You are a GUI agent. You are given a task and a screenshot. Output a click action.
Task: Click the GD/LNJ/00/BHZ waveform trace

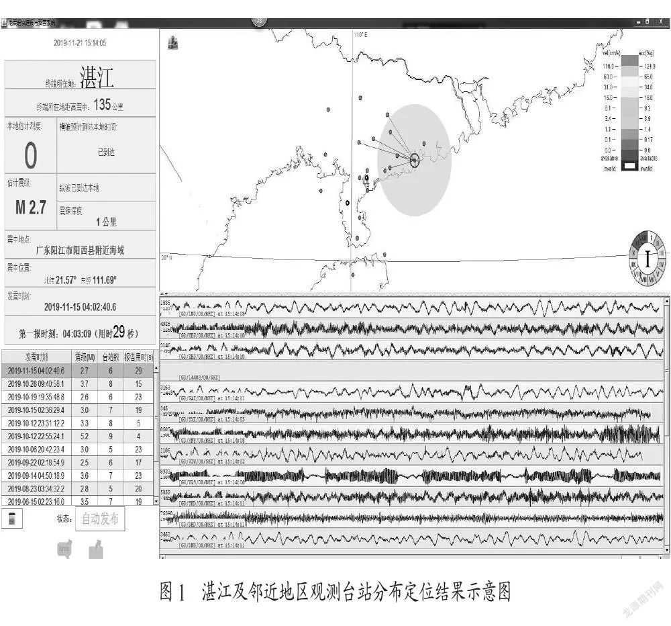(x=412, y=307)
